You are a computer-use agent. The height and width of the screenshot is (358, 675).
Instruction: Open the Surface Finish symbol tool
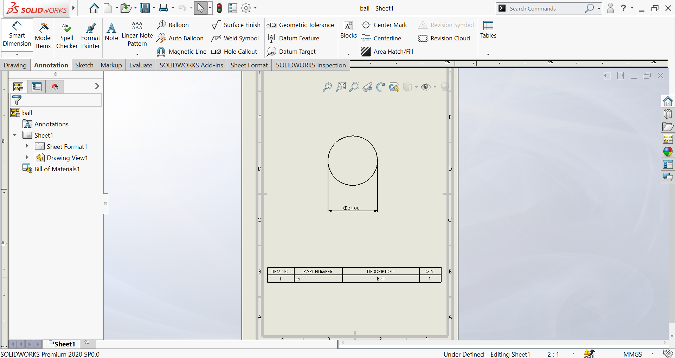coord(236,25)
